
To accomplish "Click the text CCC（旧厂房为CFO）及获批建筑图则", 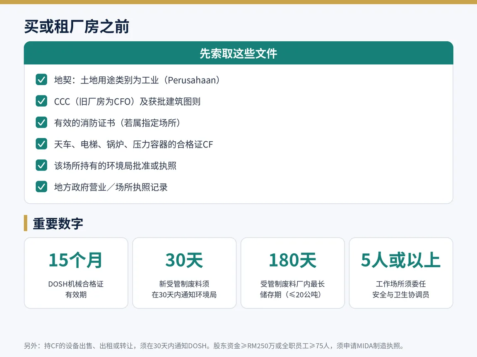I will click(x=127, y=101).
